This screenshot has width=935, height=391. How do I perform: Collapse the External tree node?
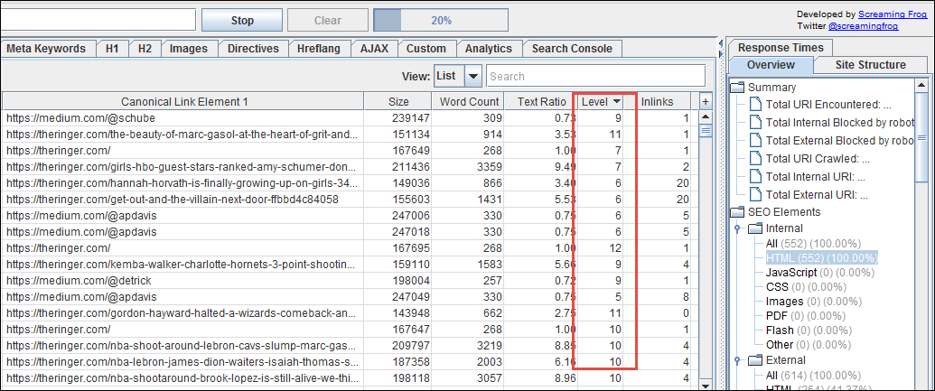(738, 360)
